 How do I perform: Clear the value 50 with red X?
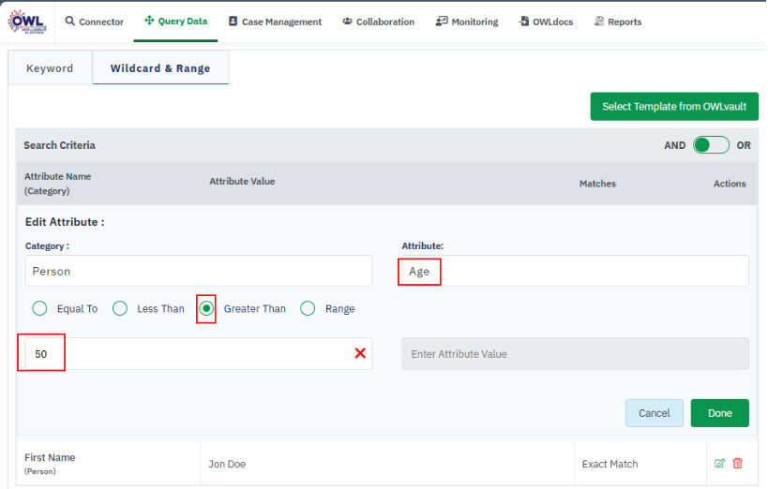pyautogui.click(x=360, y=353)
